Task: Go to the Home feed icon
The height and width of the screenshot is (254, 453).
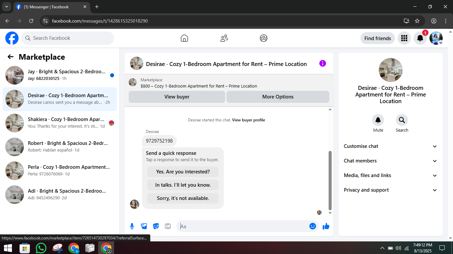Action: point(184,38)
